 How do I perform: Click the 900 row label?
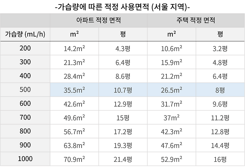pos(25,145)
